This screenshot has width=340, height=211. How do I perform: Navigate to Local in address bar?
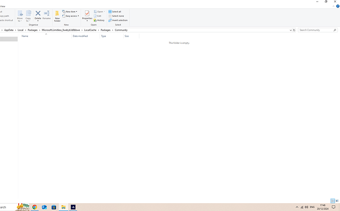tap(20, 30)
